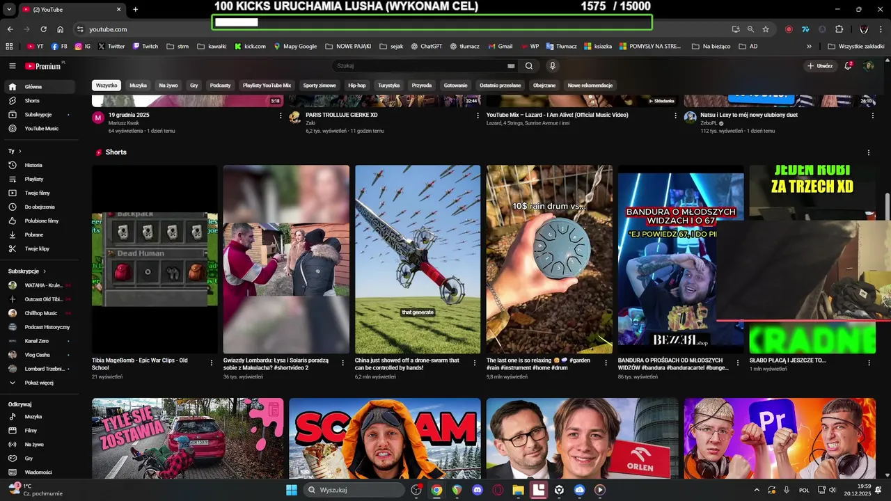Go to Chrome home page icon

pos(61,29)
